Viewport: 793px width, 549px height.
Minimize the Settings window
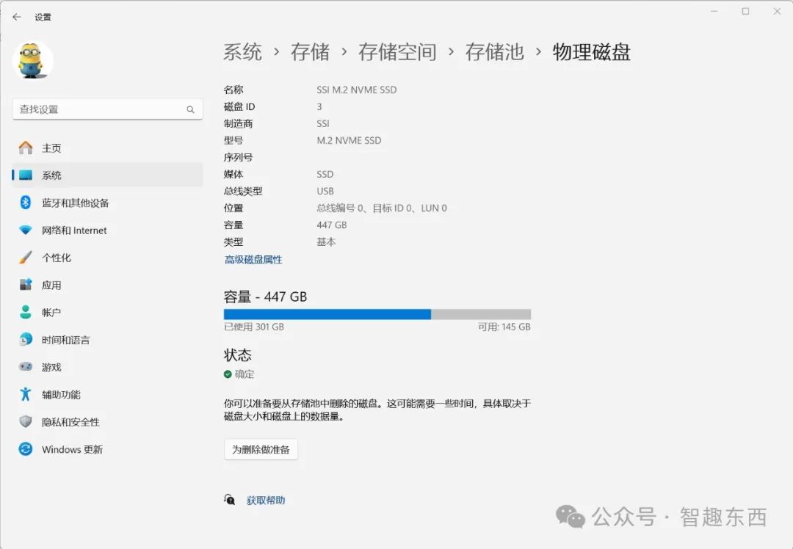click(x=714, y=11)
